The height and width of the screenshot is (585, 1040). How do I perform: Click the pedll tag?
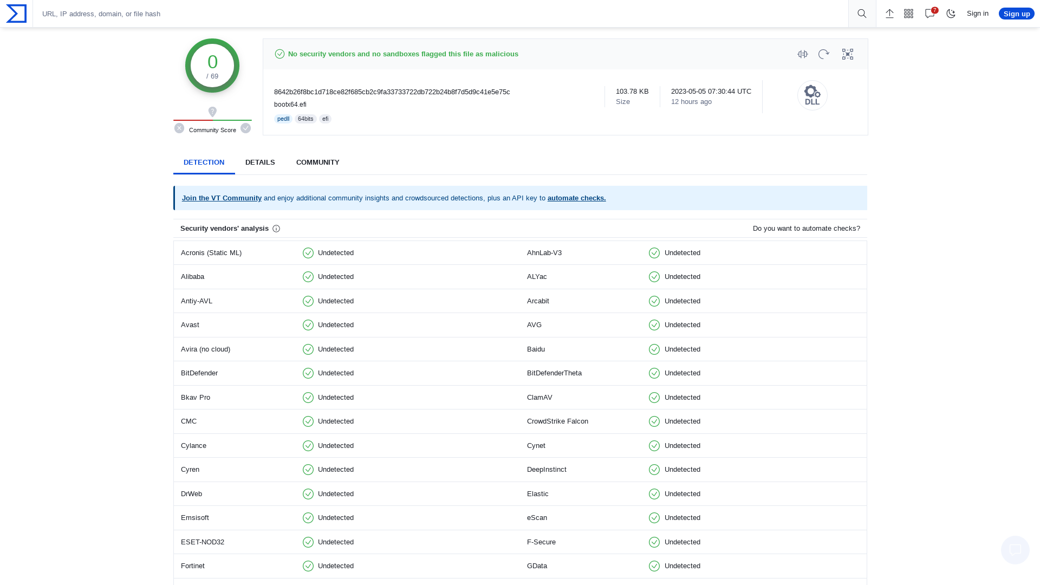[283, 119]
